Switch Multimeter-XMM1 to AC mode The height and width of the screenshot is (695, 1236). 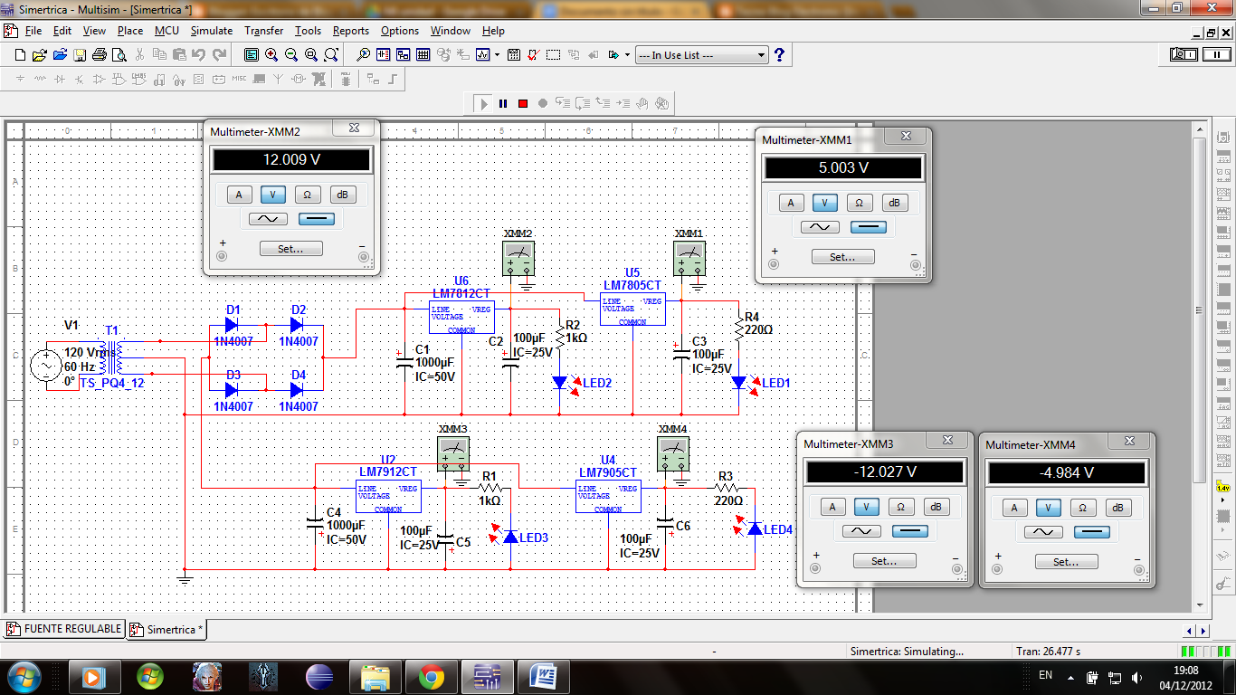point(818,226)
